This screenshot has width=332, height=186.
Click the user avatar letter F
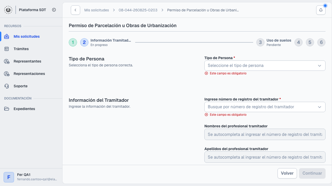click(x=9, y=177)
